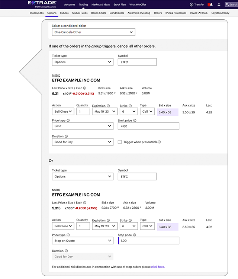The image size is (238, 279).
Task: Open the Limit price type dropdown
Action: pyautogui.click(x=83, y=126)
